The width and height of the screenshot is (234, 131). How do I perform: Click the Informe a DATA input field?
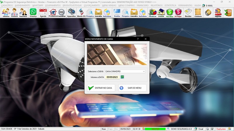pos(112,77)
